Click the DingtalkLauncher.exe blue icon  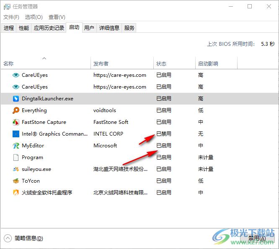click(x=16, y=99)
